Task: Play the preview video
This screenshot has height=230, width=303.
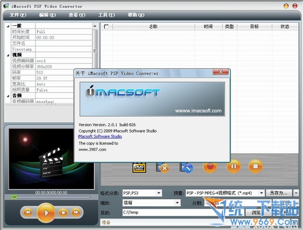Action: (x=46, y=212)
